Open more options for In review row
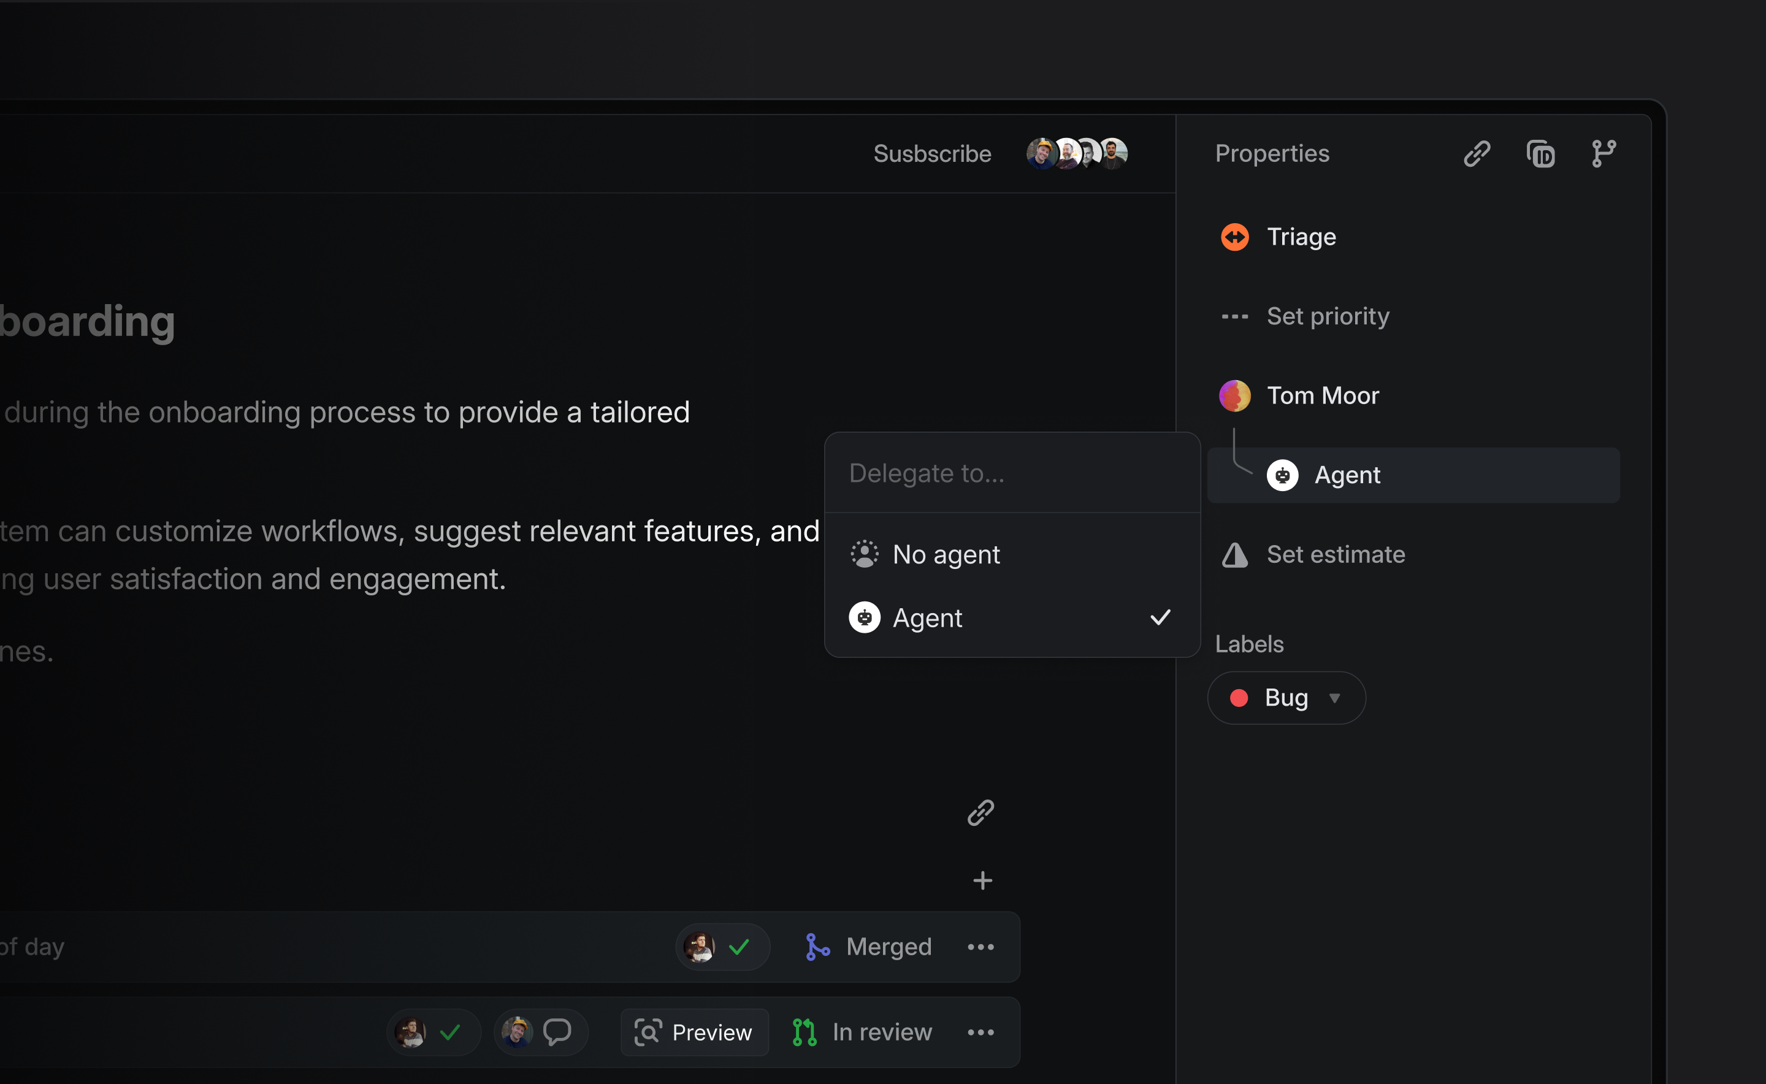Viewport: 1766px width, 1084px height. (980, 1032)
